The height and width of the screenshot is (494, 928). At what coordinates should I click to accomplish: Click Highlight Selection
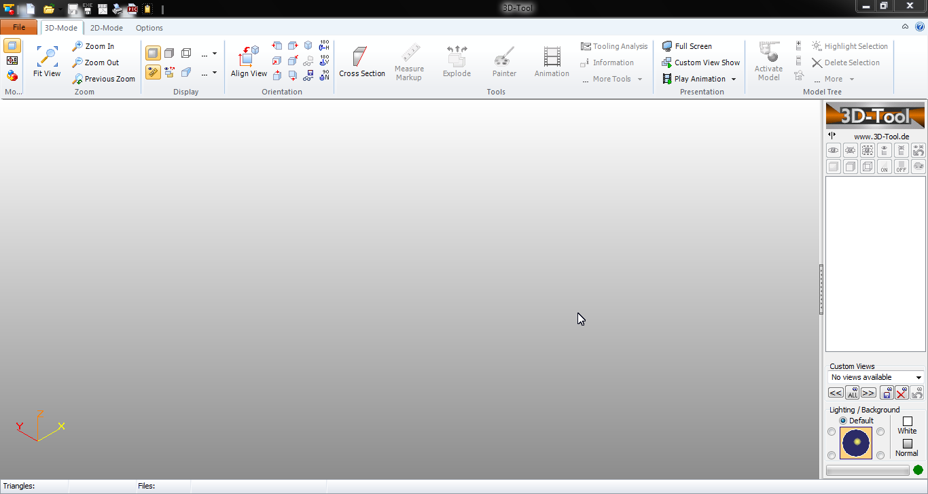(x=850, y=46)
